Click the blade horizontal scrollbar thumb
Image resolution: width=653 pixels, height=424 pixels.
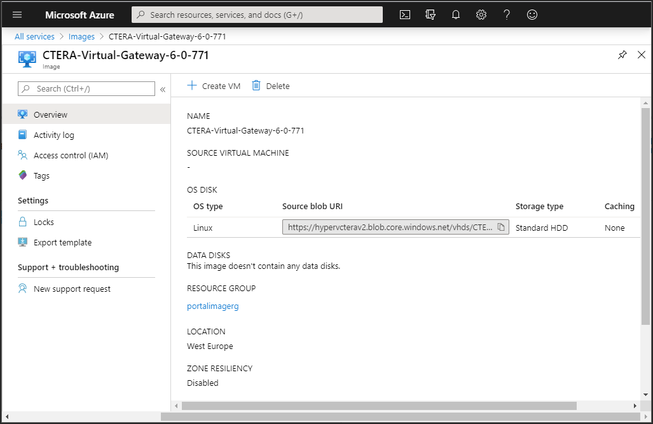pyautogui.click(x=379, y=406)
